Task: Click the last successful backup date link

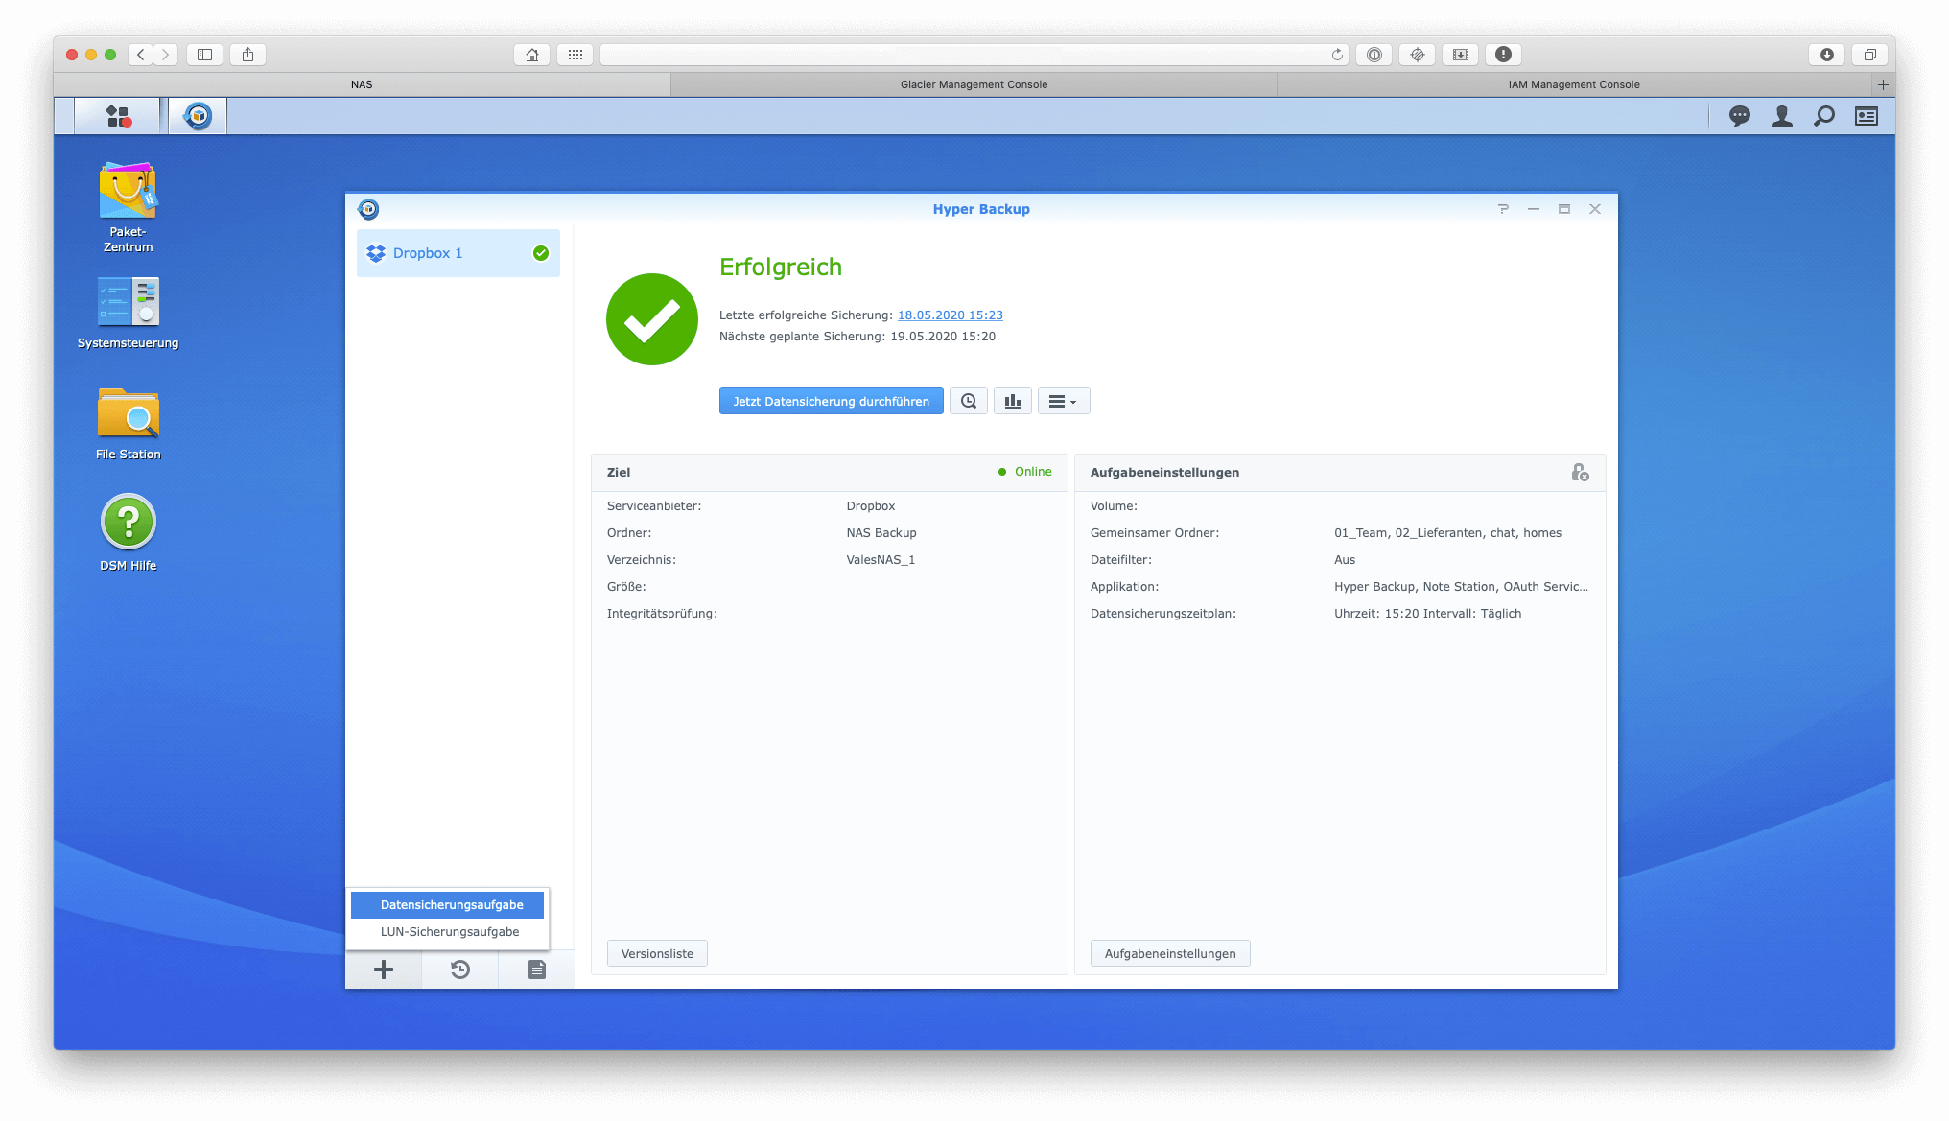Action: pos(949,315)
